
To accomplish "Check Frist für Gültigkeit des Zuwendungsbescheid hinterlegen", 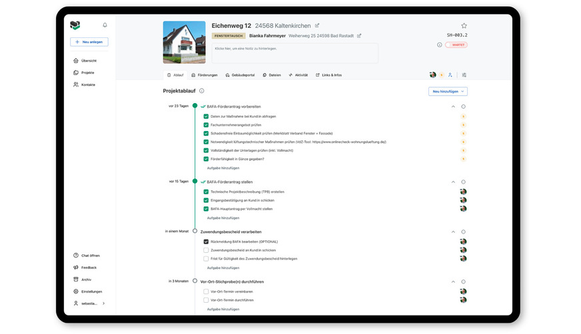I will (x=206, y=259).
